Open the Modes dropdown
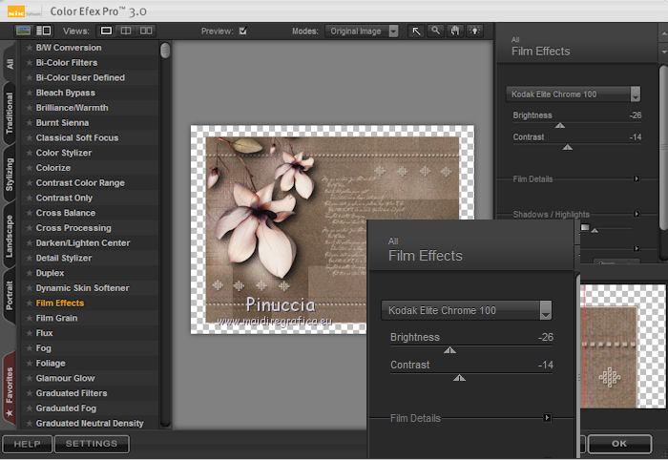This screenshot has height=460, width=668. coord(363,31)
